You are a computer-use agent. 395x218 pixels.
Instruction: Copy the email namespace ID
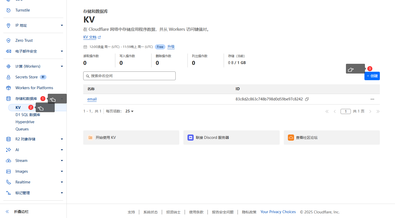[307, 99]
